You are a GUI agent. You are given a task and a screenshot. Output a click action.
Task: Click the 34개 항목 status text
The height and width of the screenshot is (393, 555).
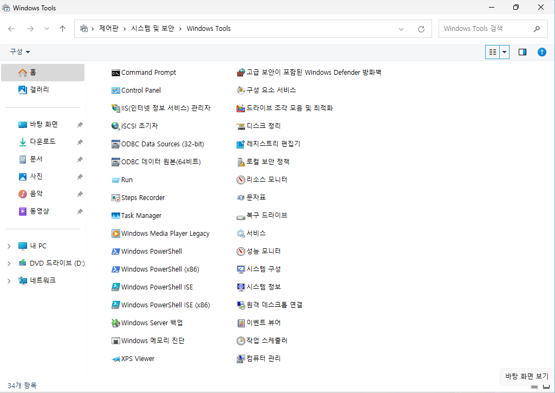point(22,385)
